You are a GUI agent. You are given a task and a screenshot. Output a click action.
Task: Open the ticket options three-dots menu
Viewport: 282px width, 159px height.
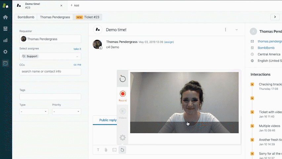(x=225, y=29)
